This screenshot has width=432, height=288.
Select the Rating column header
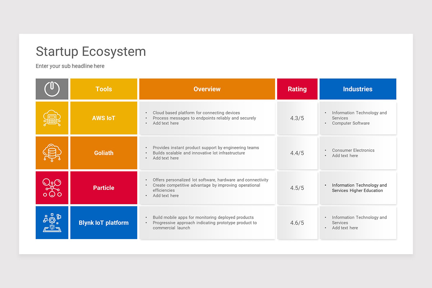click(x=297, y=89)
